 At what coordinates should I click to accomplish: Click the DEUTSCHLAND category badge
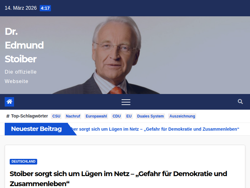click(x=23, y=162)
